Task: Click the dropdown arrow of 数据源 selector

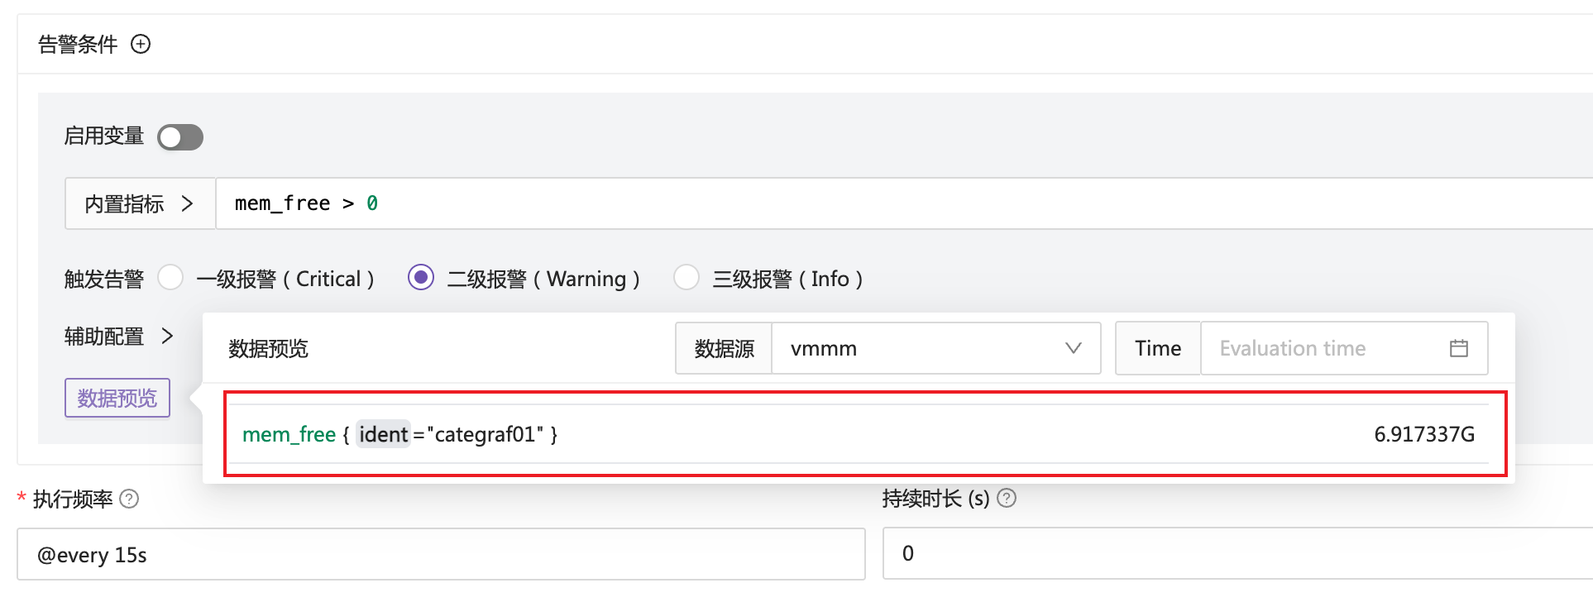Action: click(x=1074, y=348)
